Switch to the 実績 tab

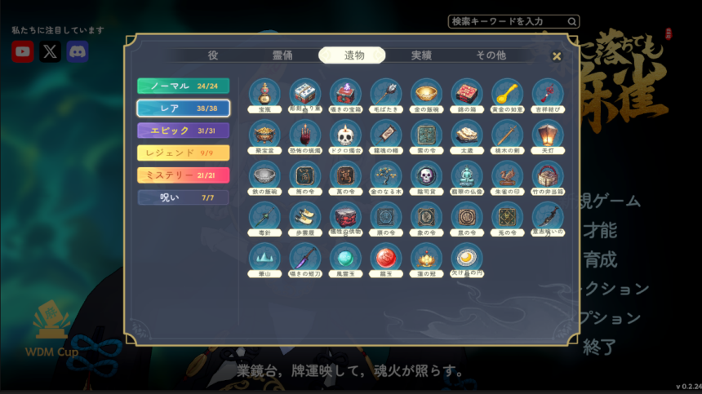pyautogui.click(x=421, y=55)
